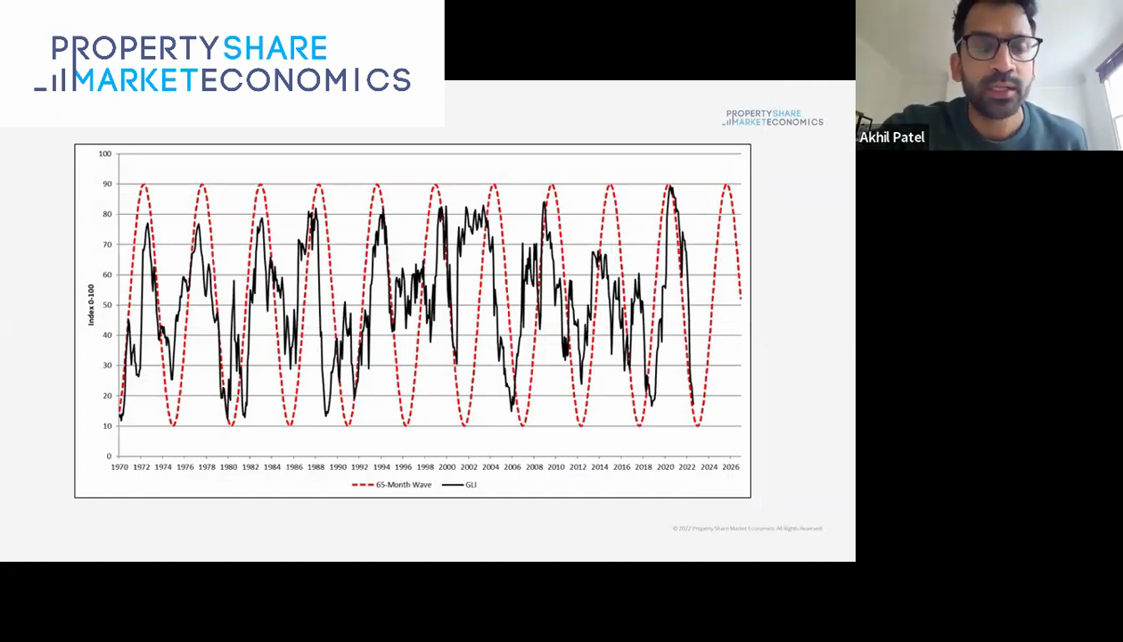Screen dimensions: 1123x642
Task: Click the "Akhil Patel" name label
Action: pyautogui.click(x=892, y=137)
